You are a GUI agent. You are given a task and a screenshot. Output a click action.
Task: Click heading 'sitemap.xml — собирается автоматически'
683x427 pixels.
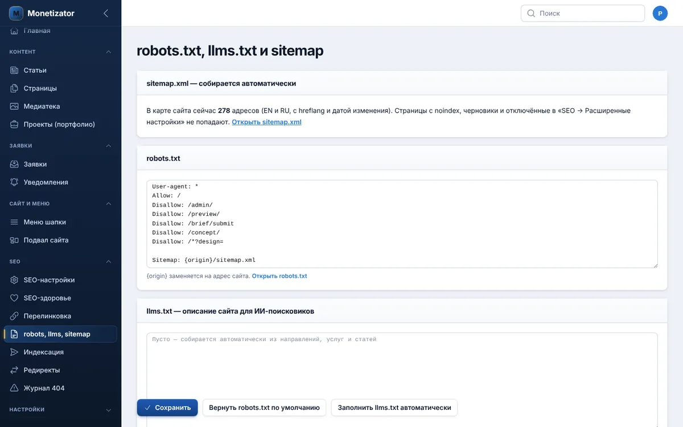[x=221, y=83]
